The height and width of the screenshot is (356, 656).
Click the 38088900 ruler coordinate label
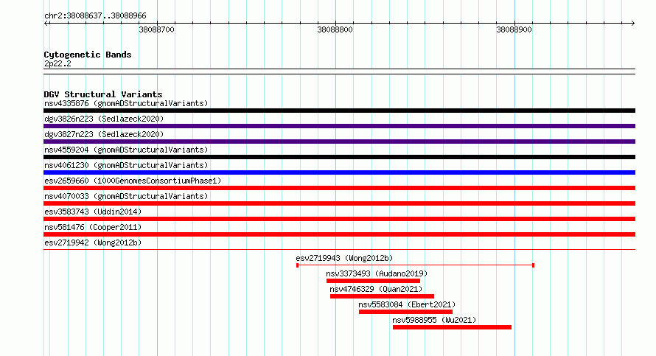pos(514,29)
